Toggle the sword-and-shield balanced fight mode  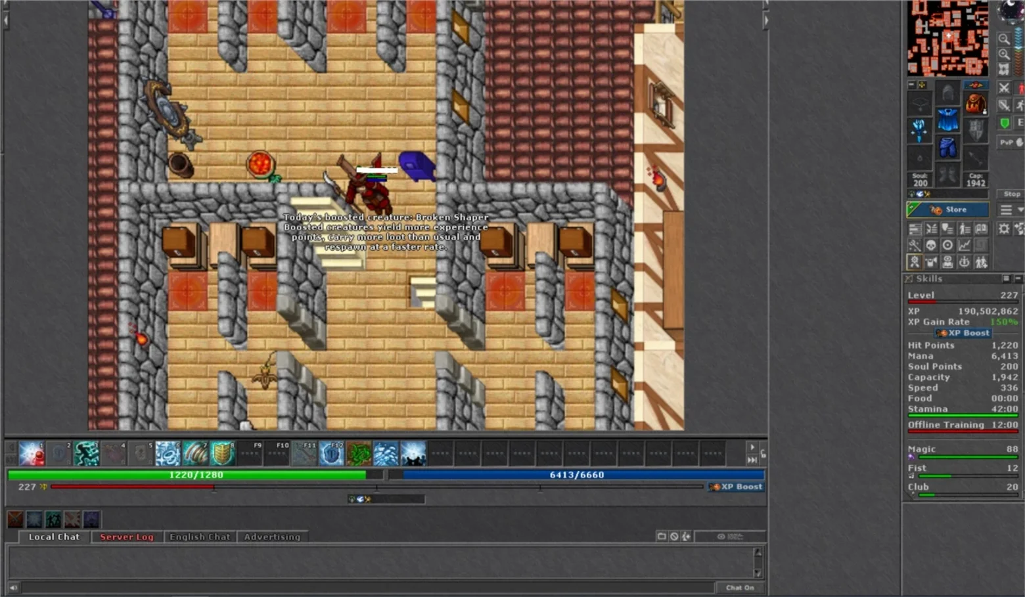pos(1003,105)
